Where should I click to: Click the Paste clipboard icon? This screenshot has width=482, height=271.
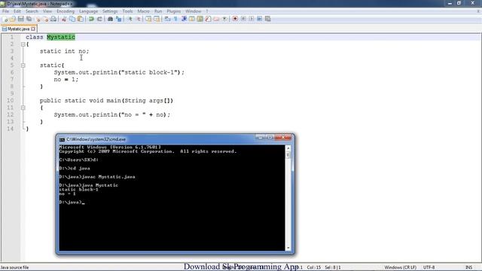click(81, 19)
